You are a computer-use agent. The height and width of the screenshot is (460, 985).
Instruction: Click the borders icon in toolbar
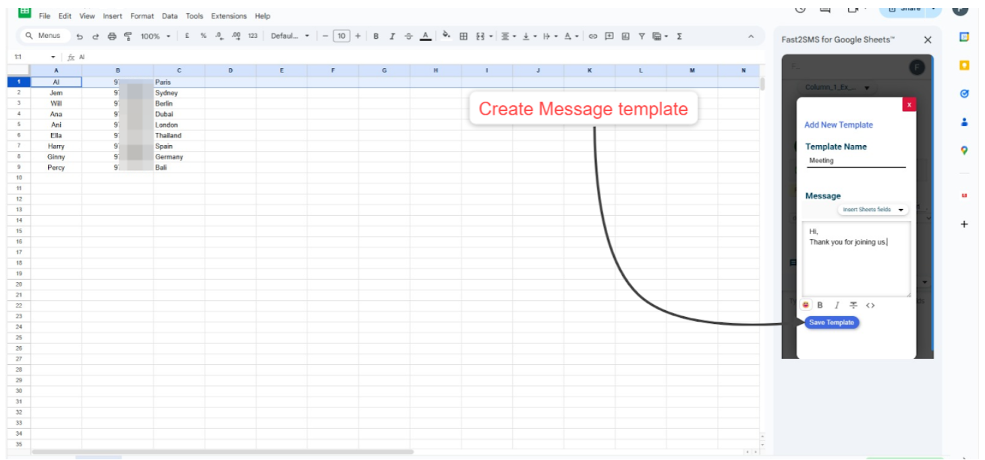(463, 36)
